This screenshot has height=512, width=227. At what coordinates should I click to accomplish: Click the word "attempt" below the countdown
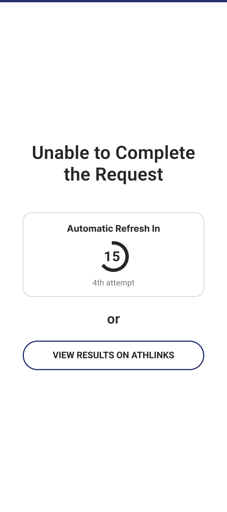click(120, 283)
